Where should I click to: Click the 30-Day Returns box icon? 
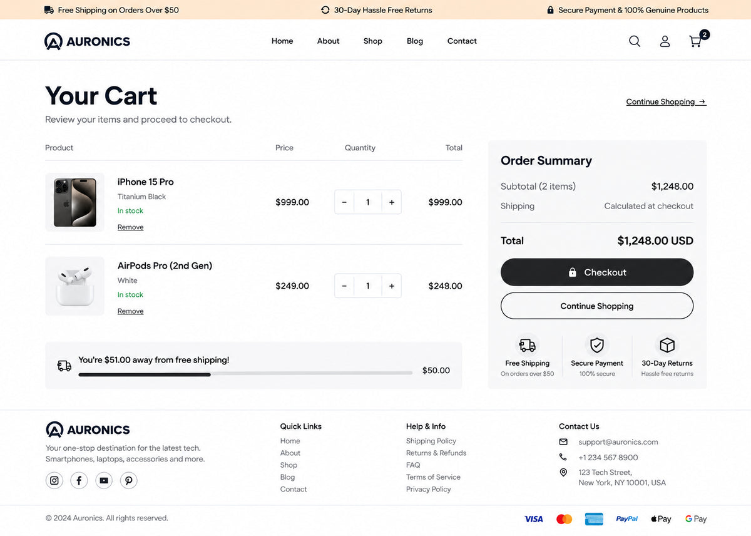(667, 345)
